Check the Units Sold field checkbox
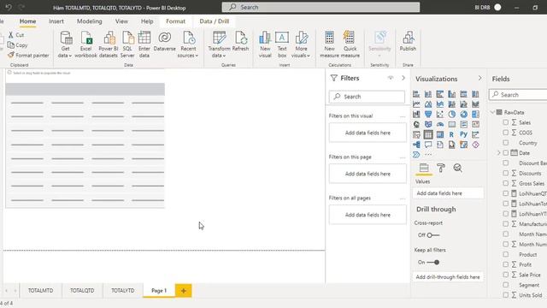The image size is (547, 308). [505, 294]
